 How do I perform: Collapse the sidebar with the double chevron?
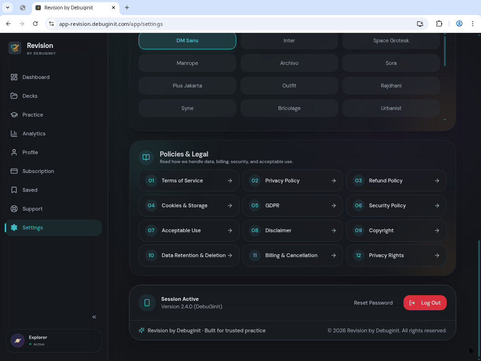click(94, 317)
